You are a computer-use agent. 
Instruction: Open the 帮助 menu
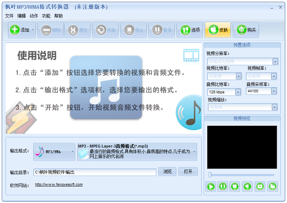pos(58,16)
